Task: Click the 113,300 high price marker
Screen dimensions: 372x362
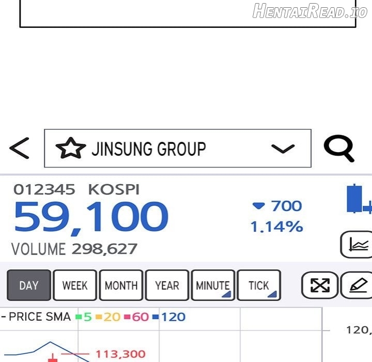Action: [x=120, y=354]
